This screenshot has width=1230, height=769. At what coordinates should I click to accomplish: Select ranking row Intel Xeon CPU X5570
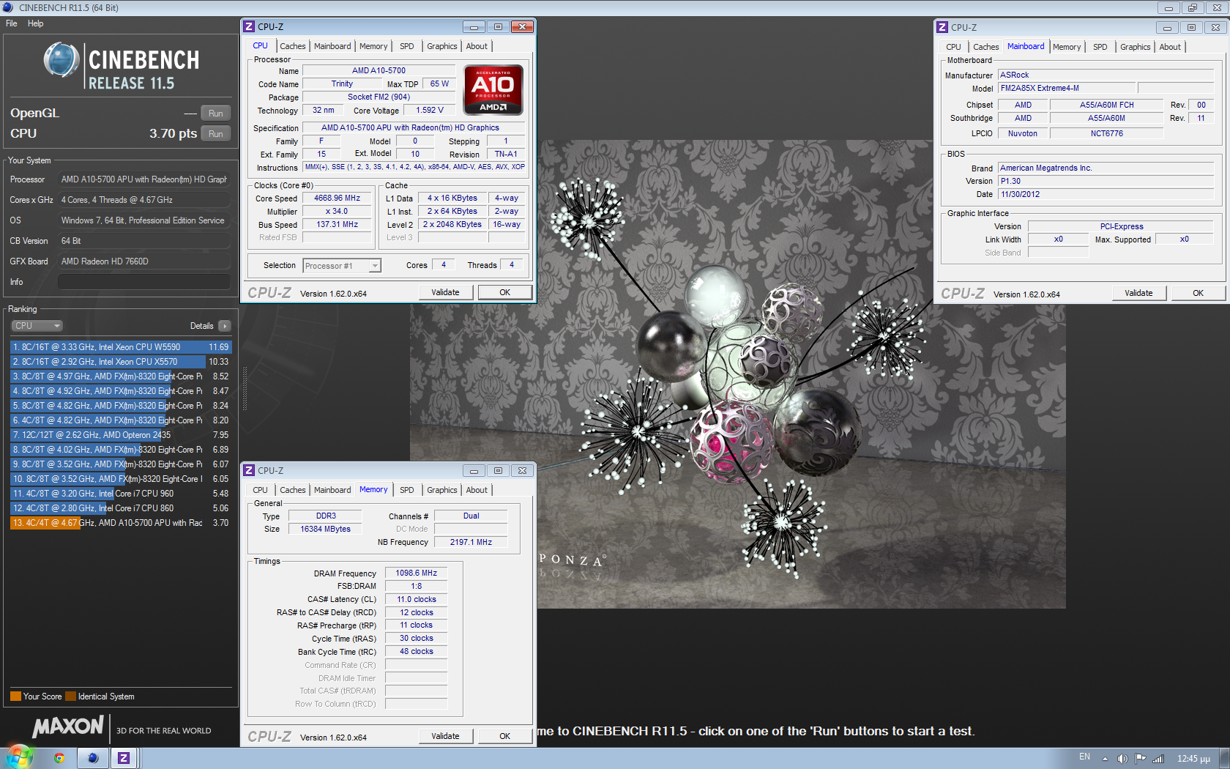point(121,362)
